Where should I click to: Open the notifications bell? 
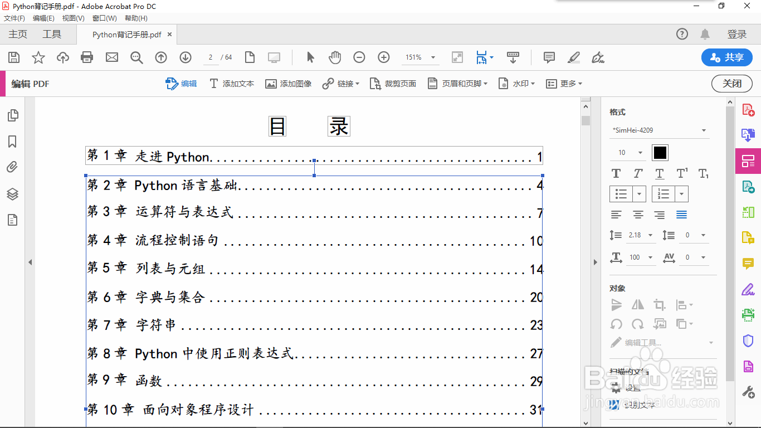coord(705,34)
